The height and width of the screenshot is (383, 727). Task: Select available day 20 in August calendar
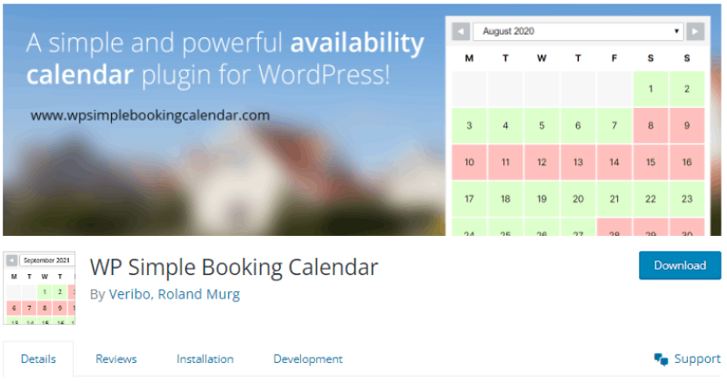(x=578, y=199)
